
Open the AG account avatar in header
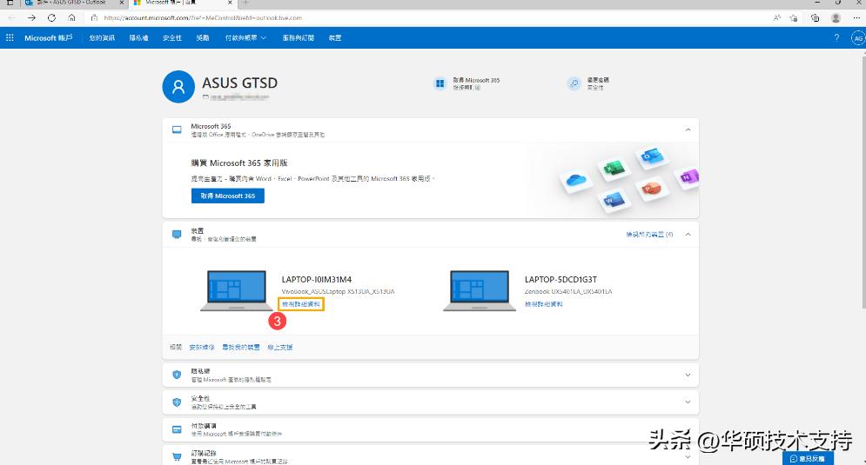pyautogui.click(x=857, y=38)
